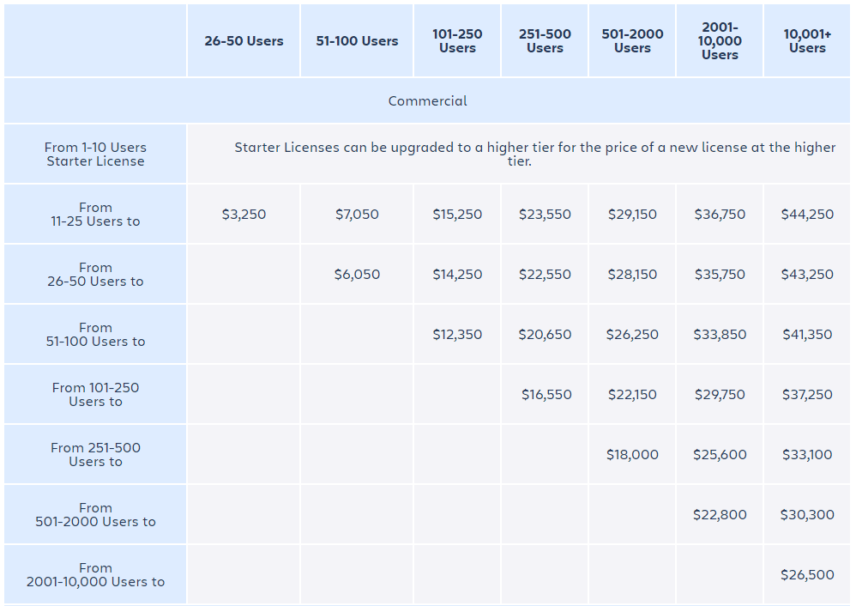Click the 501-2000 Users column header

[632, 41]
